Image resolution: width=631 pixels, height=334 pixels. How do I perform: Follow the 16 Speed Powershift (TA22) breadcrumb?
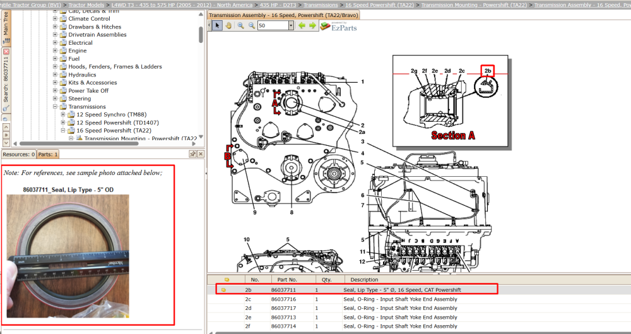[x=379, y=5]
